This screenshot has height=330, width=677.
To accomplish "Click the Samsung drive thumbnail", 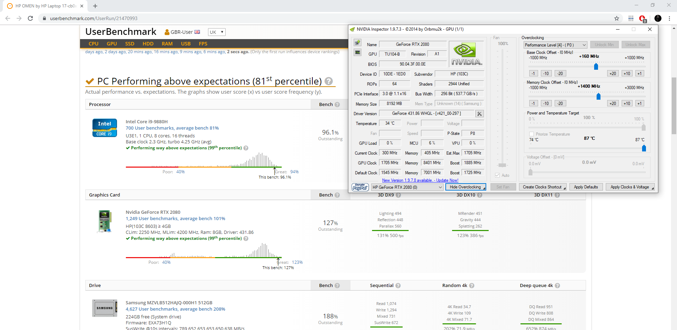I will [105, 308].
